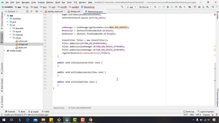Image resolution: width=219 pixels, height=123 pixels.
Task: Open Project panel settings gear
Action: tap(37, 11)
